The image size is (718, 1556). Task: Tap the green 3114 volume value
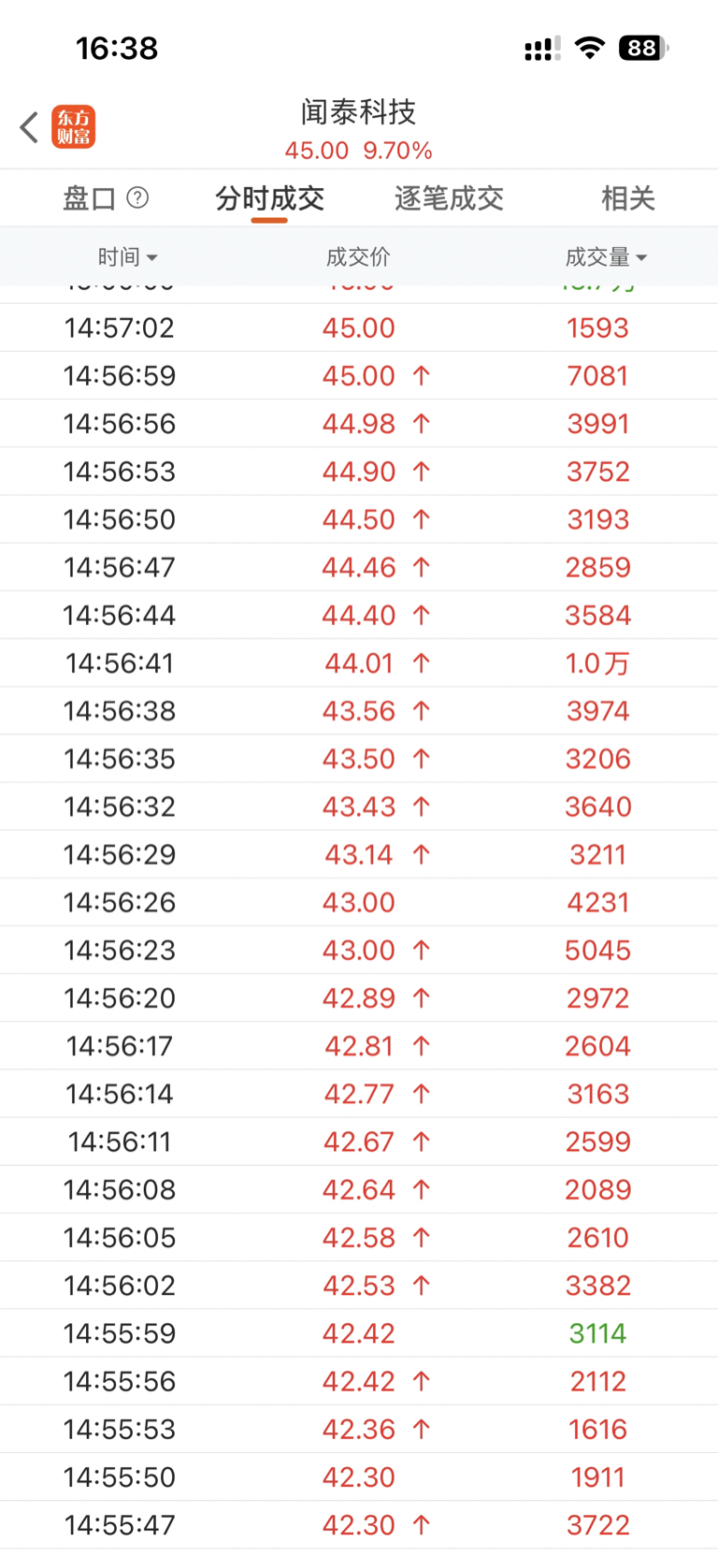coord(597,1333)
